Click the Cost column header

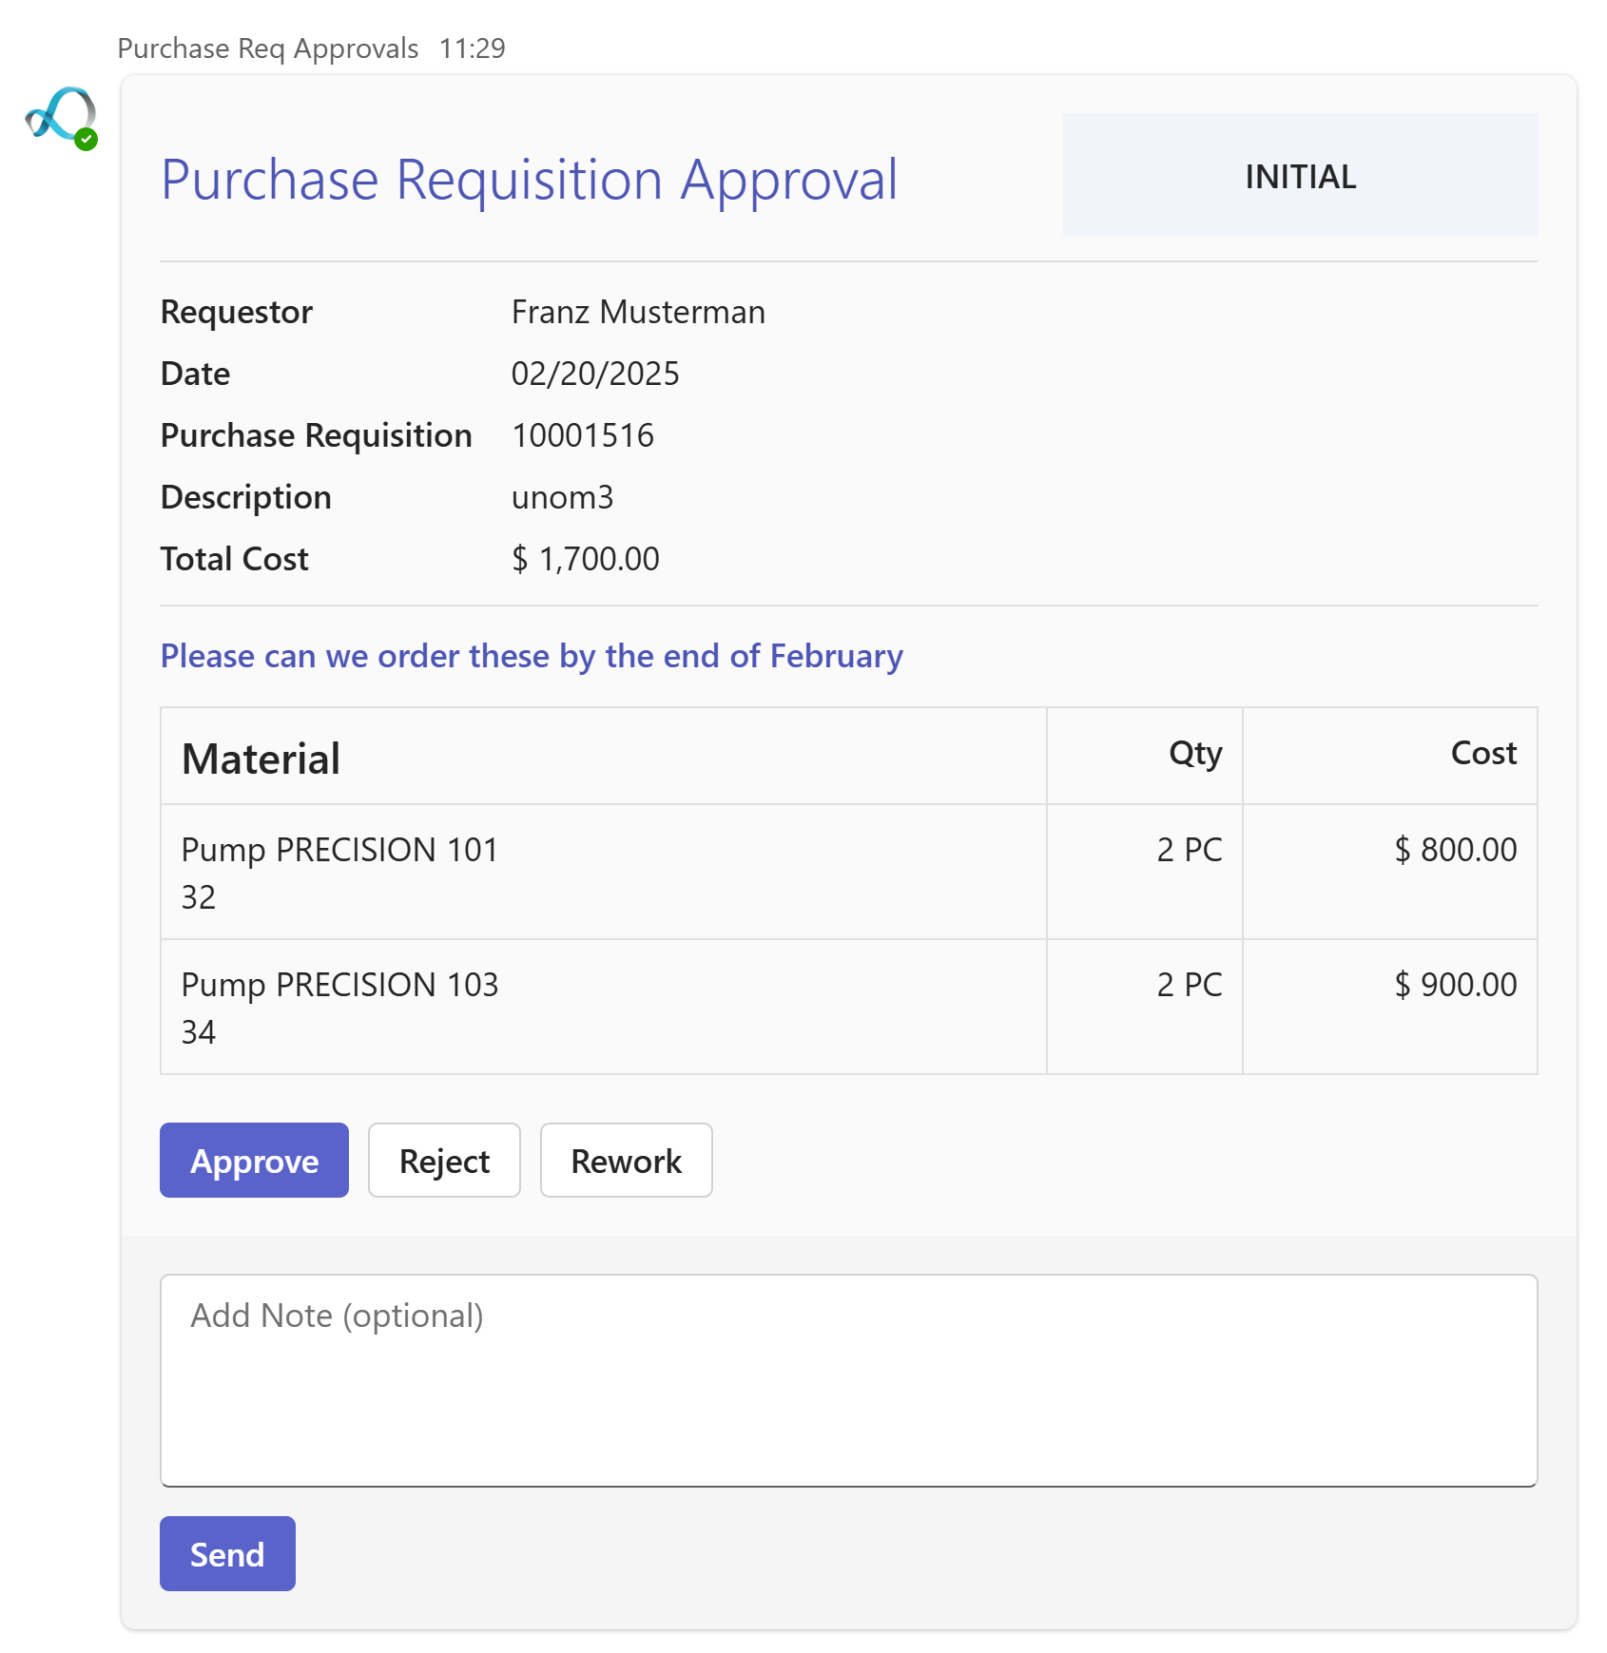click(x=1482, y=753)
